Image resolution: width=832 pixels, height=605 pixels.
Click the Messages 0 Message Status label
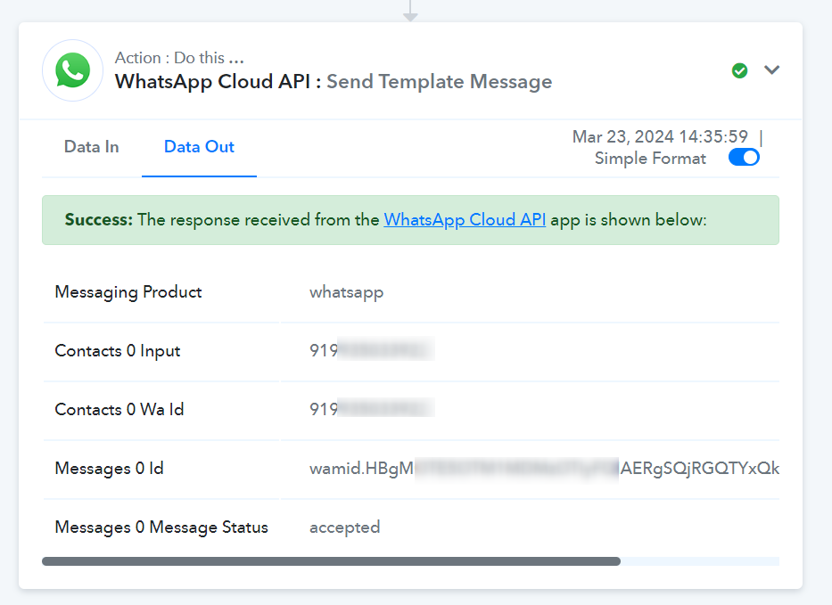pos(161,527)
